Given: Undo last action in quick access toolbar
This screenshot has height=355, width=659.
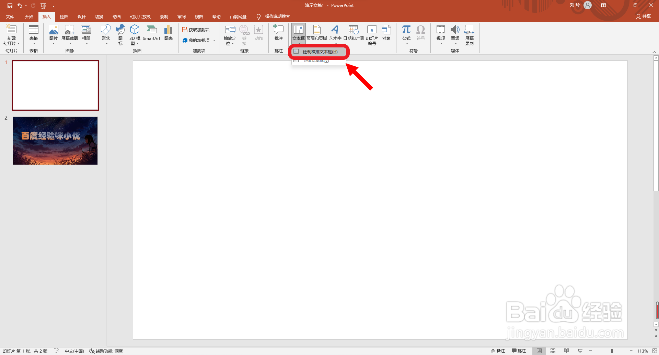Looking at the screenshot, I should pos(20,5).
